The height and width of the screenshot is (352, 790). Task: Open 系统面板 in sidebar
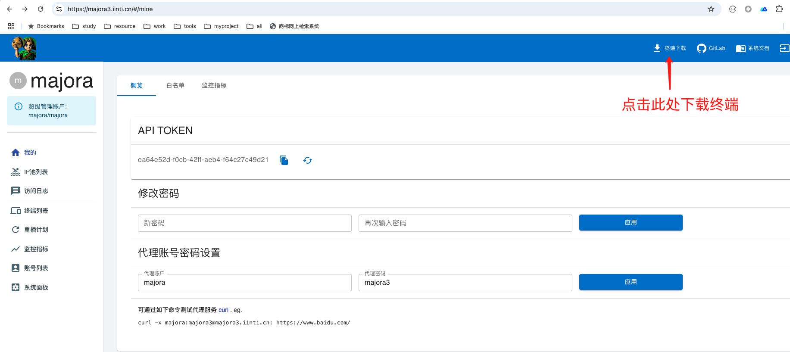[x=36, y=287]
